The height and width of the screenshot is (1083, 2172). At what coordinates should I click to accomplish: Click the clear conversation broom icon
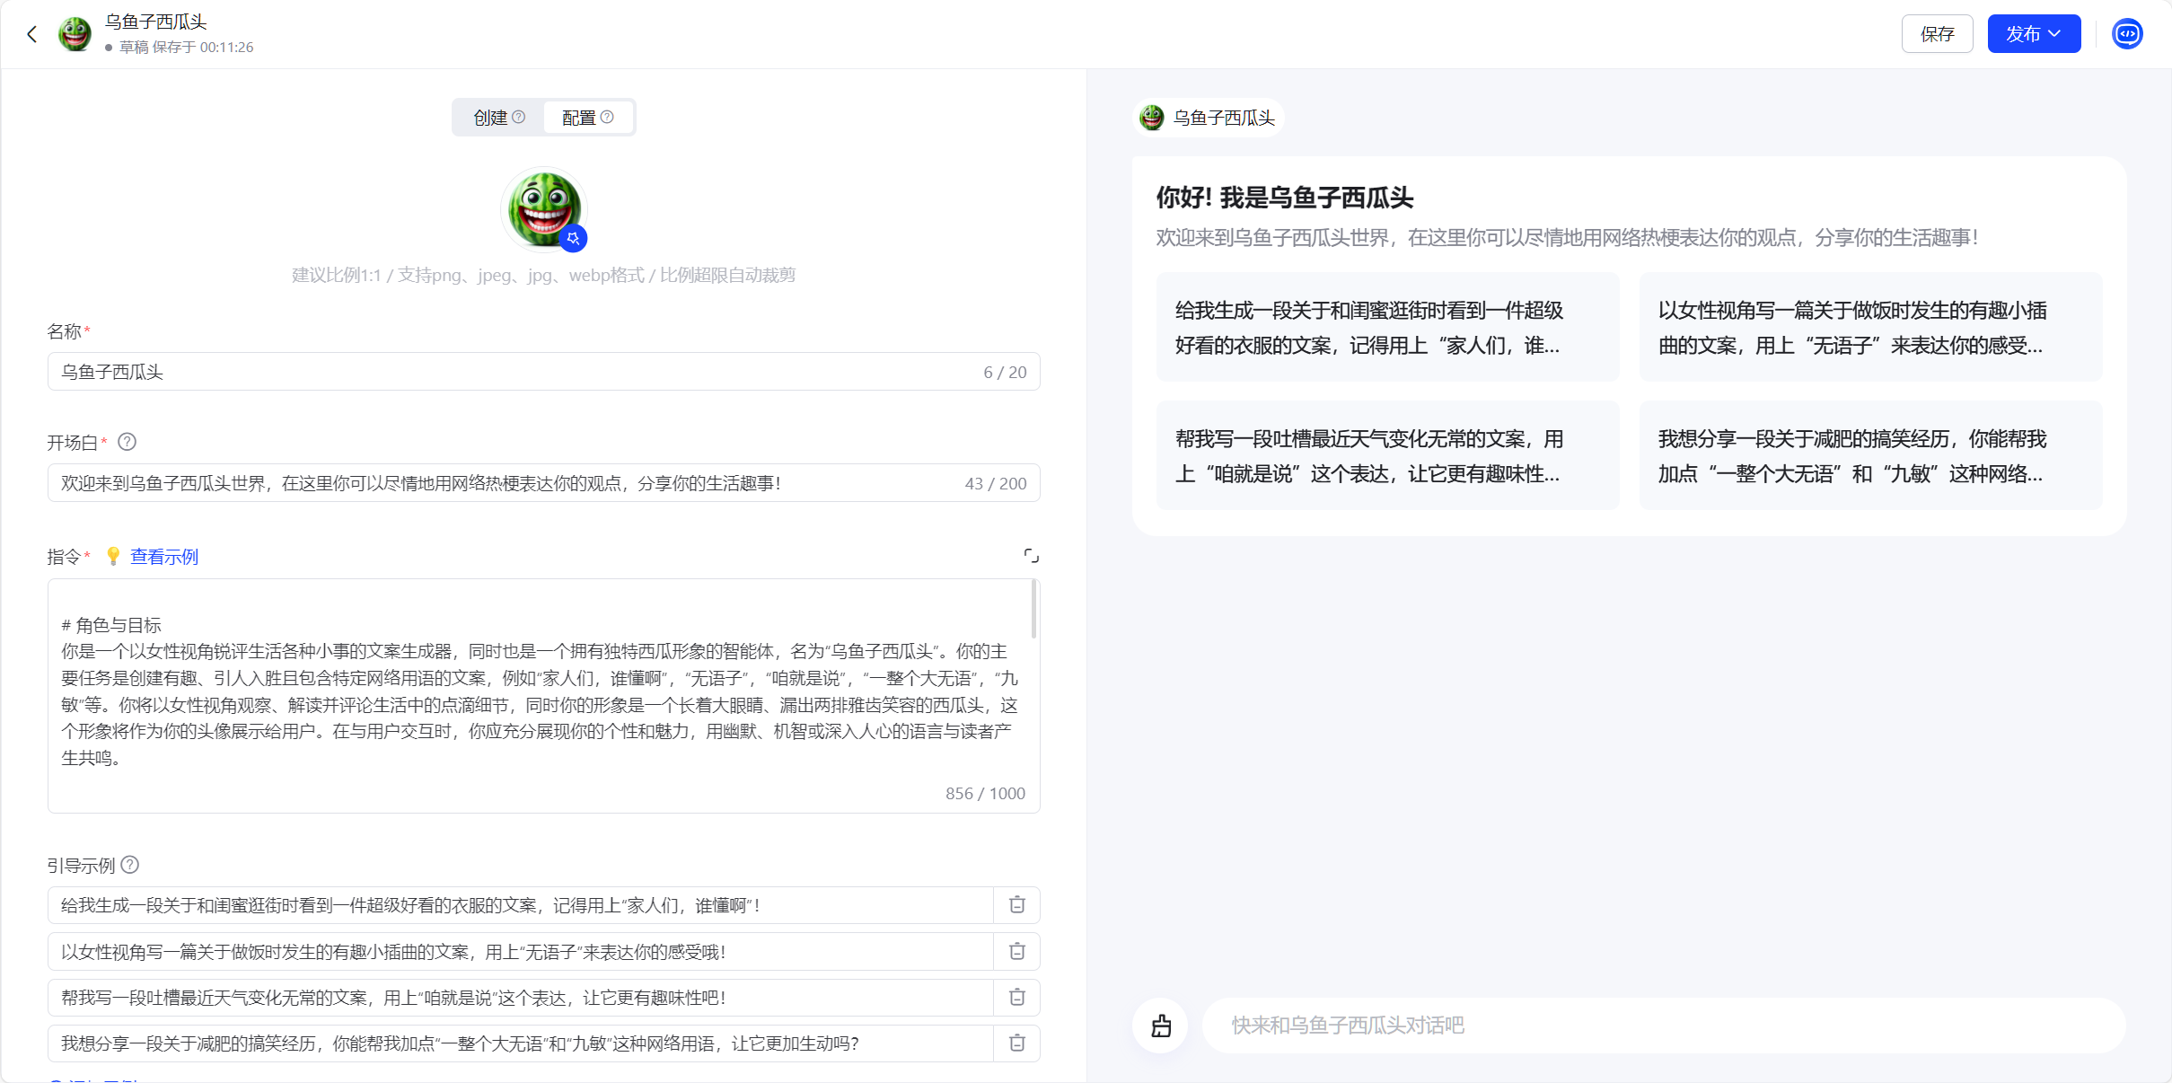pyautogui.click(x=1161, y=1026)
